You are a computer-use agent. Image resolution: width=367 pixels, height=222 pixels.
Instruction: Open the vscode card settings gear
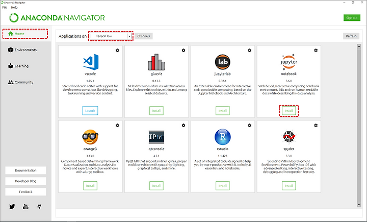coord(117,51)
